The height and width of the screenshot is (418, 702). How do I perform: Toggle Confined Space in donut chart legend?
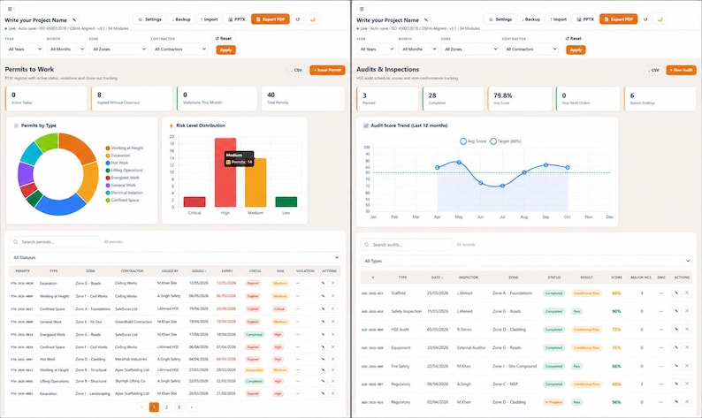coord(122,200)
